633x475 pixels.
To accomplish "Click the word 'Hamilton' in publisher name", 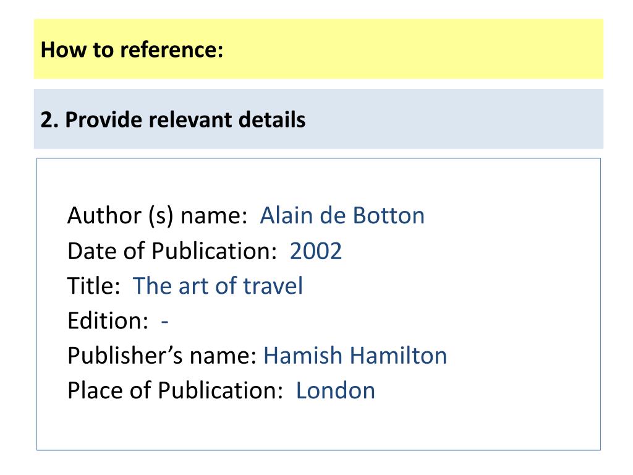I will coord(399,356).
